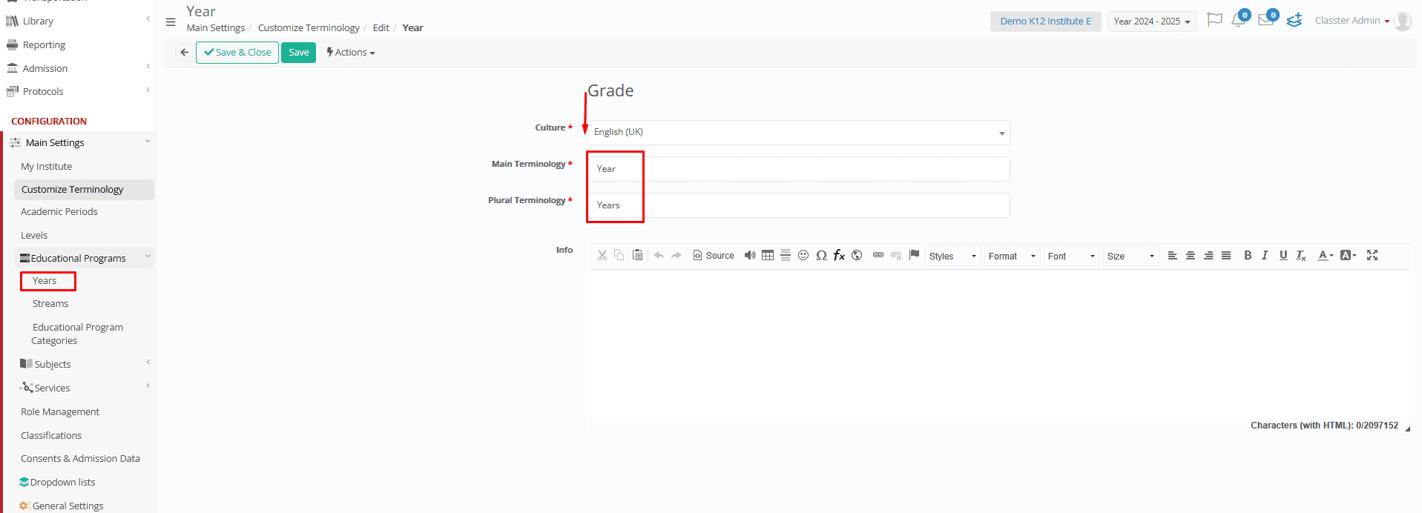Align text left

(x=1173, y=255)
